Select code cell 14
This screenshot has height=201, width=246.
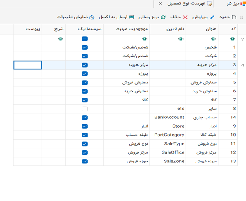click(x=228, y=118)
